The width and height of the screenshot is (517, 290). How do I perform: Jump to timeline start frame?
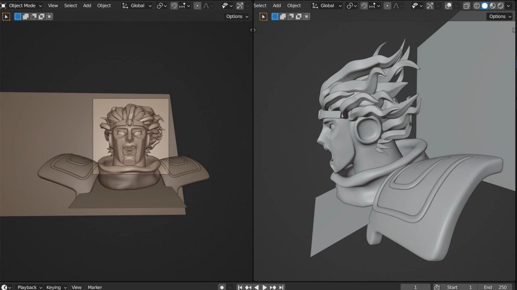click(x=240, y=287)
